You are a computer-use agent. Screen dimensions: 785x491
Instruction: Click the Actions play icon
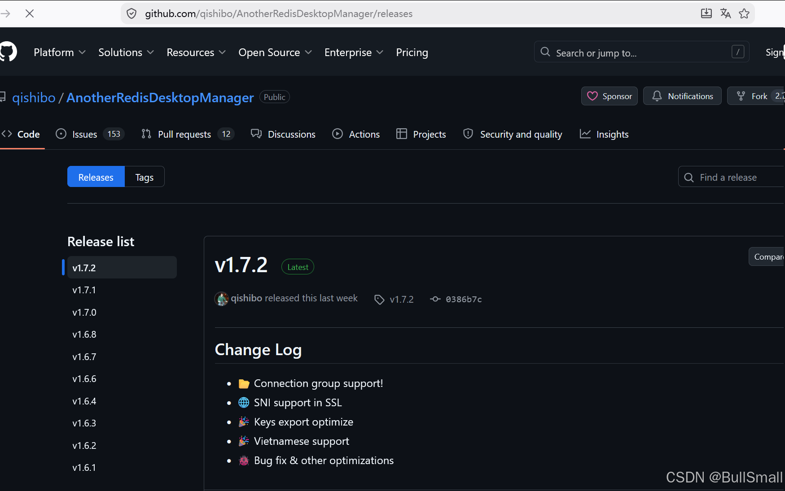338,134
